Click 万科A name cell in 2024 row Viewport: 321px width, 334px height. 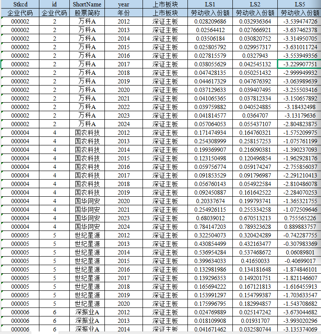87,124
